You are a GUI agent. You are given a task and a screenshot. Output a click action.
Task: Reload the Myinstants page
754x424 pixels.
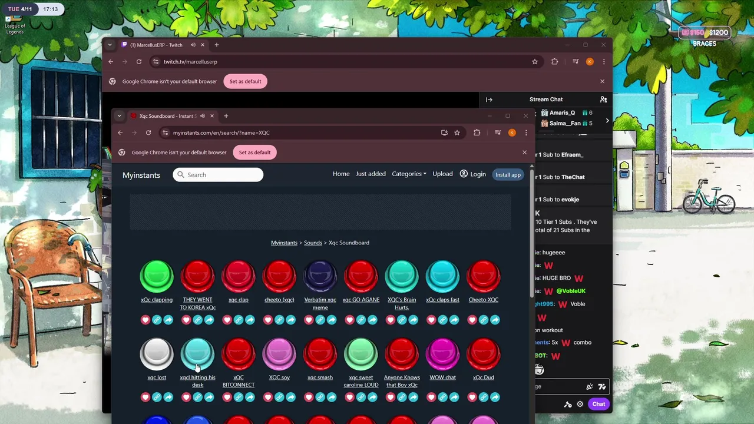148,132
